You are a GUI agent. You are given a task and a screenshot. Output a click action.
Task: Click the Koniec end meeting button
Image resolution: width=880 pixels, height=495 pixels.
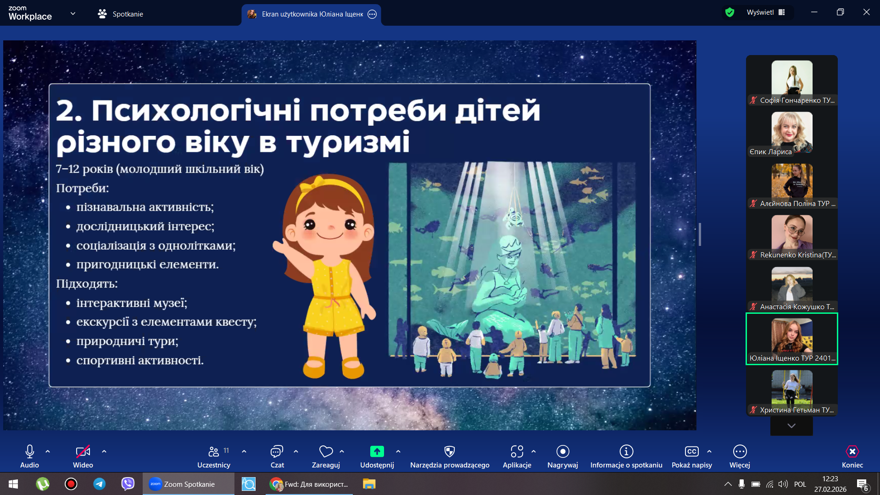click(x=852, y=456)
